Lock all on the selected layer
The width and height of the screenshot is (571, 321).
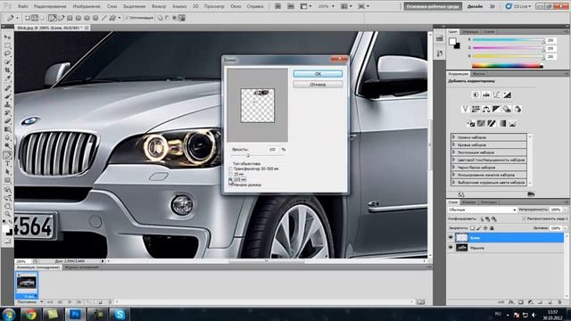[492, 228]
